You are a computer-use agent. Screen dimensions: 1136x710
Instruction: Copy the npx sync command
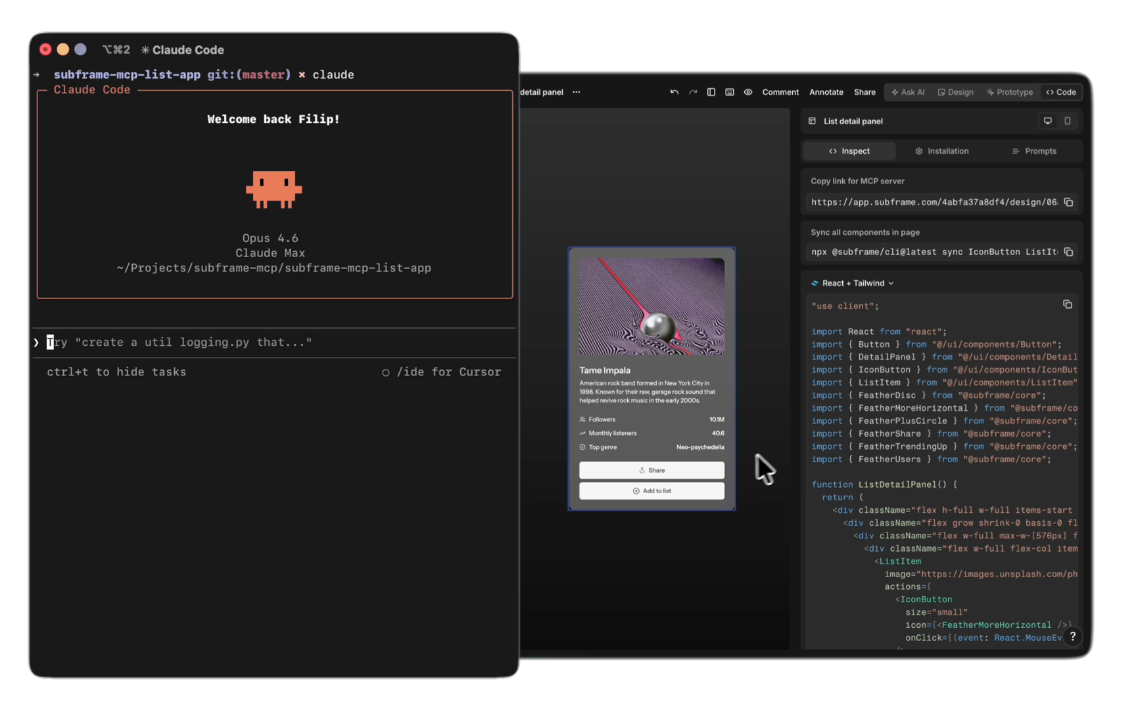(1068, 252)
